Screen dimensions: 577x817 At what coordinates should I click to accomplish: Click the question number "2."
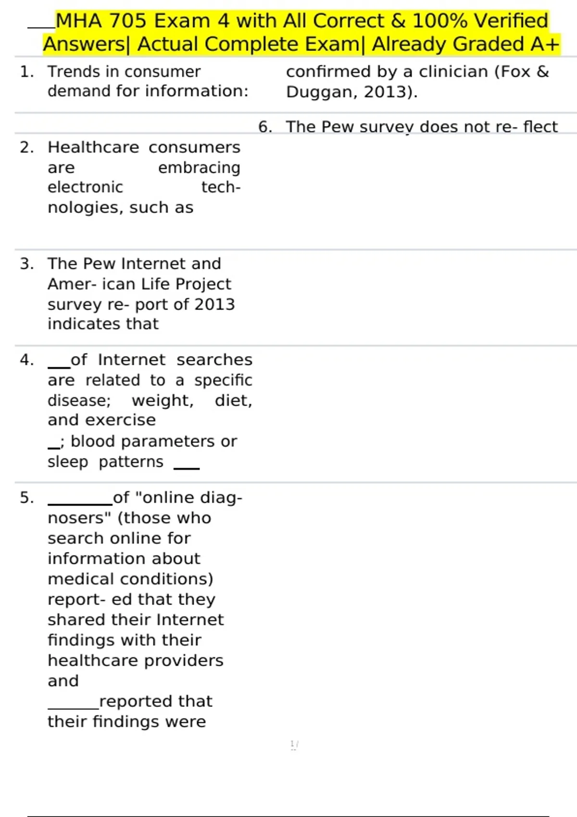tap(26, 148)
